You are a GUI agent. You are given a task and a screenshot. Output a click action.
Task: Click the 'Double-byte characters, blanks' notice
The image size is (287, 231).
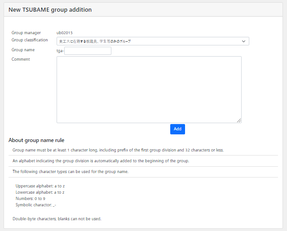[57, 219]
